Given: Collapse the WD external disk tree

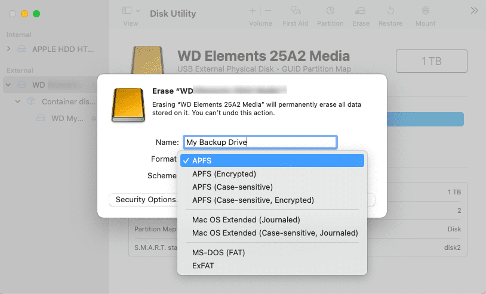Looking at the screenshot, I should (8, 85).
